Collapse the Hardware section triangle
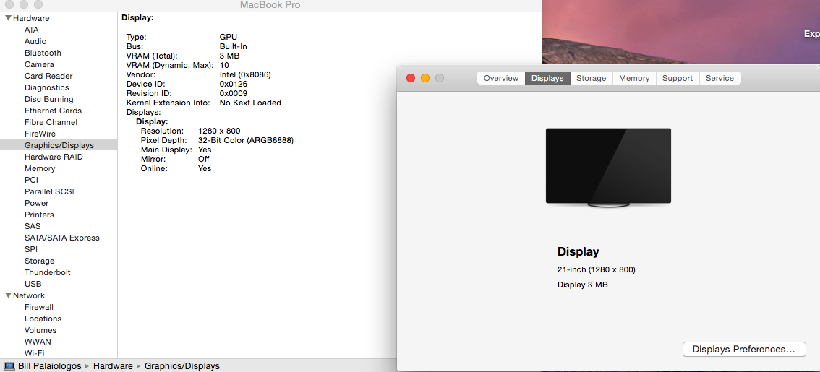The height and width of the screenshot is (372, 820). tap(8, 18)
